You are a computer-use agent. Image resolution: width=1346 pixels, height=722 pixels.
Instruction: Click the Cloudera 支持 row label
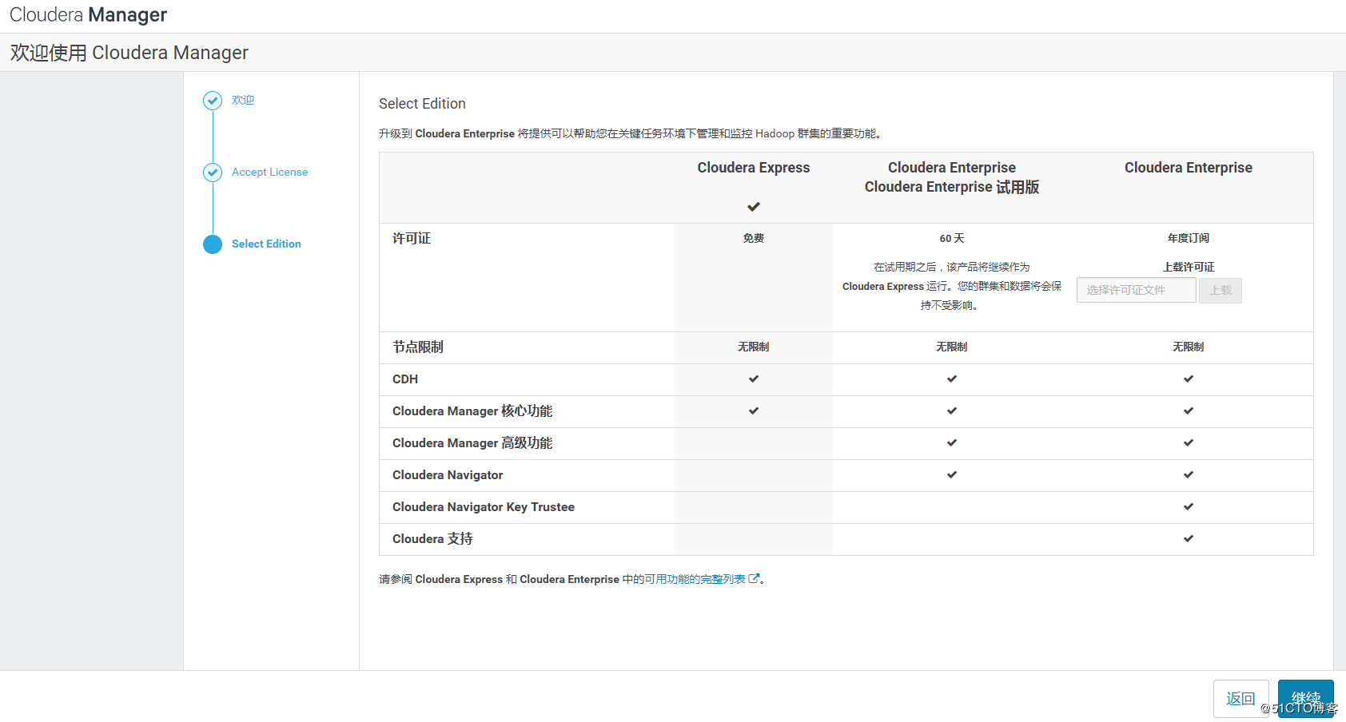(x=432, y=539)
